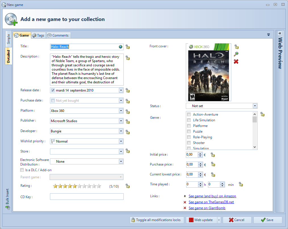Open the Status dropdown list
This screenshot has width=288, height=229.
point(255,106)
